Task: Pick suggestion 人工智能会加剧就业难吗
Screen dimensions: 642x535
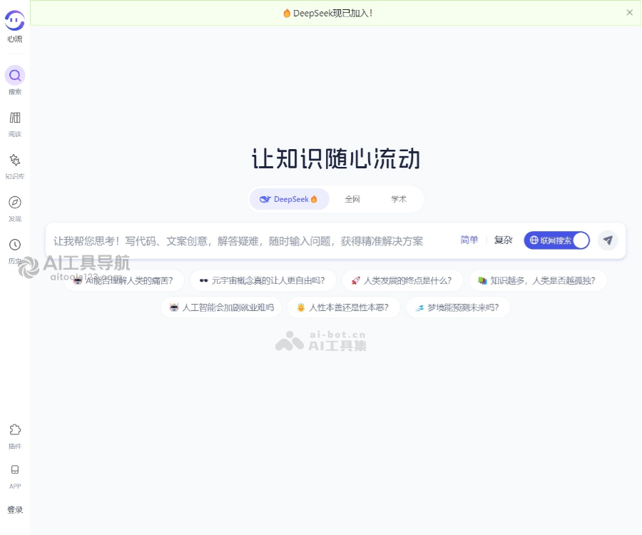Action: [221, 307]
